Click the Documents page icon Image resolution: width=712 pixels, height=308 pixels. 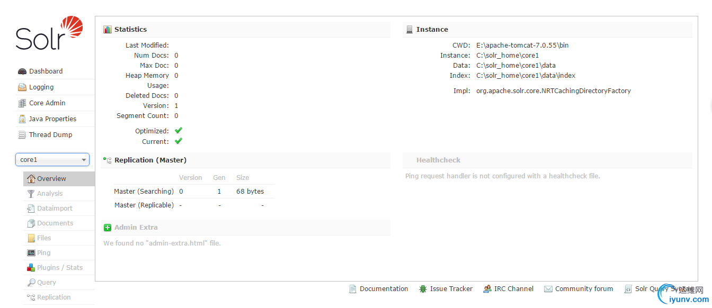pyautogui.click(x=31, y=223)
